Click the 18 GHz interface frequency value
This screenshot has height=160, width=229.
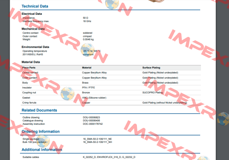pyautogui.click(x=87, y=21)
